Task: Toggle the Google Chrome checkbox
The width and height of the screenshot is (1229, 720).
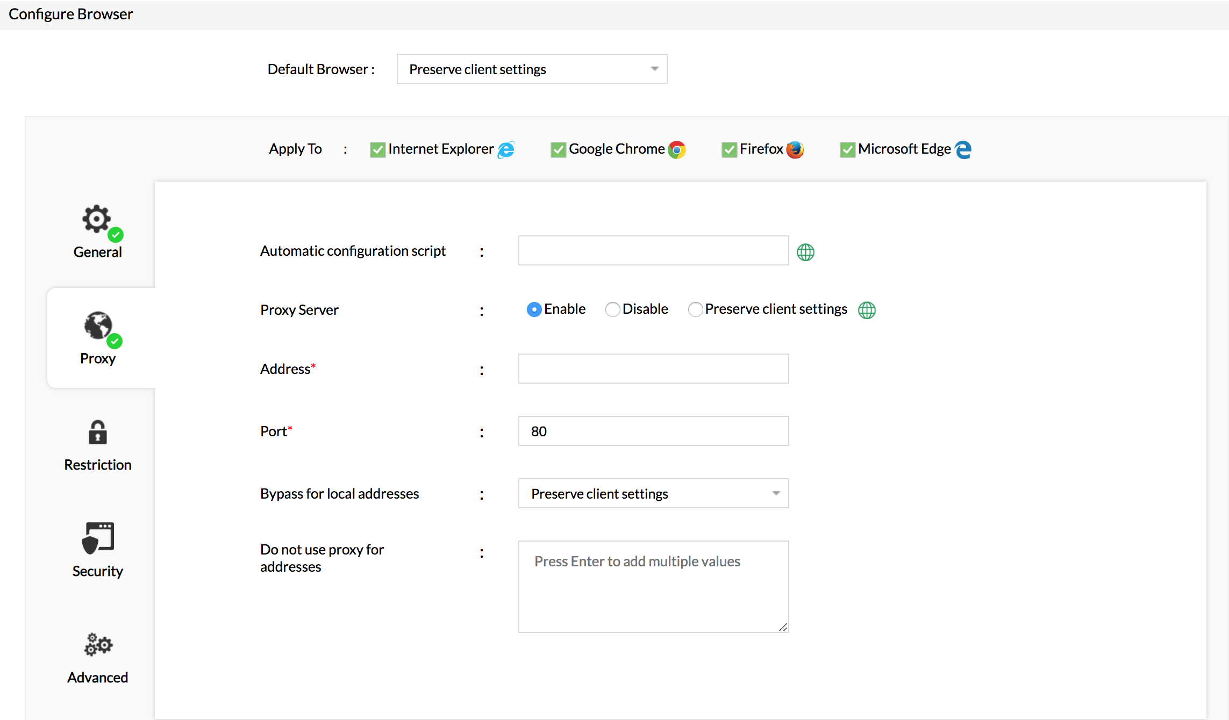Action: coord(558,149)
